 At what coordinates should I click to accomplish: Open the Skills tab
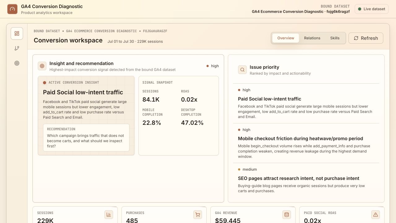[335, 38]
